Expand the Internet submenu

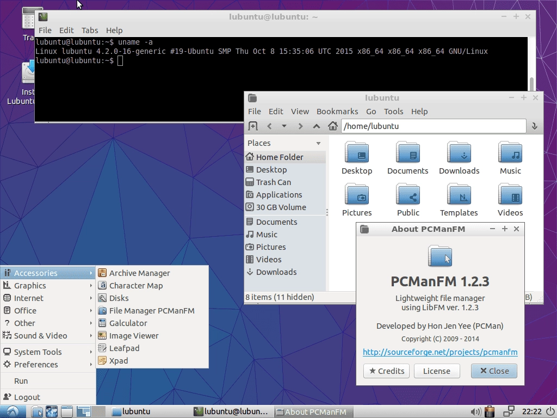pos(48,298)
